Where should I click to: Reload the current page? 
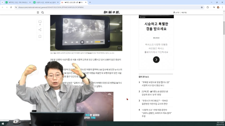pos(11,7)
